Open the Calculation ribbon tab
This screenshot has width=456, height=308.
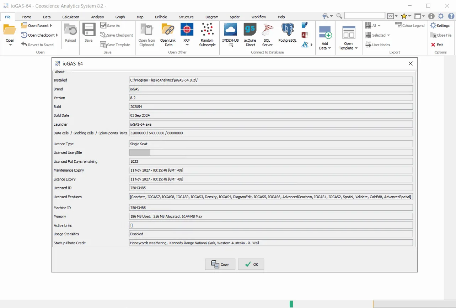(x=71, y=17)
